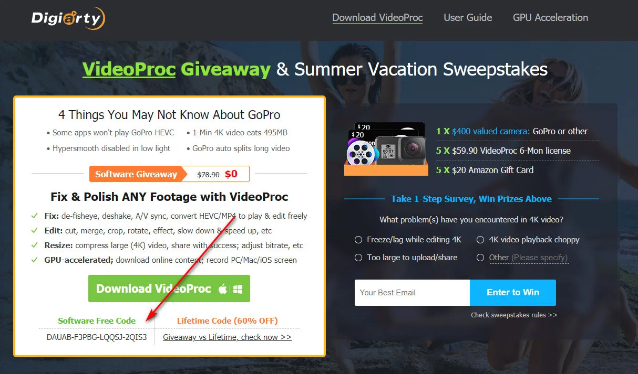The image size is (638, 374).
Task: Open the User Guide nav item
Action: 468,17
